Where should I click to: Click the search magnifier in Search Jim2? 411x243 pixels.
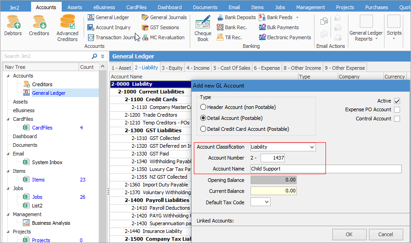[x=94, y=57]
